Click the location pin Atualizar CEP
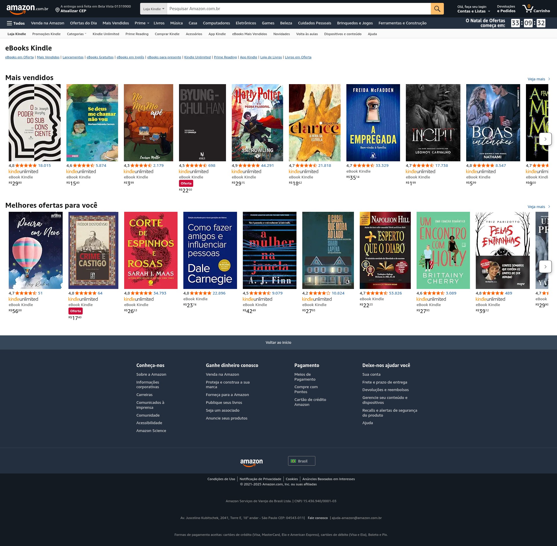Screen dimensions: 557x546 coord(93,9)
